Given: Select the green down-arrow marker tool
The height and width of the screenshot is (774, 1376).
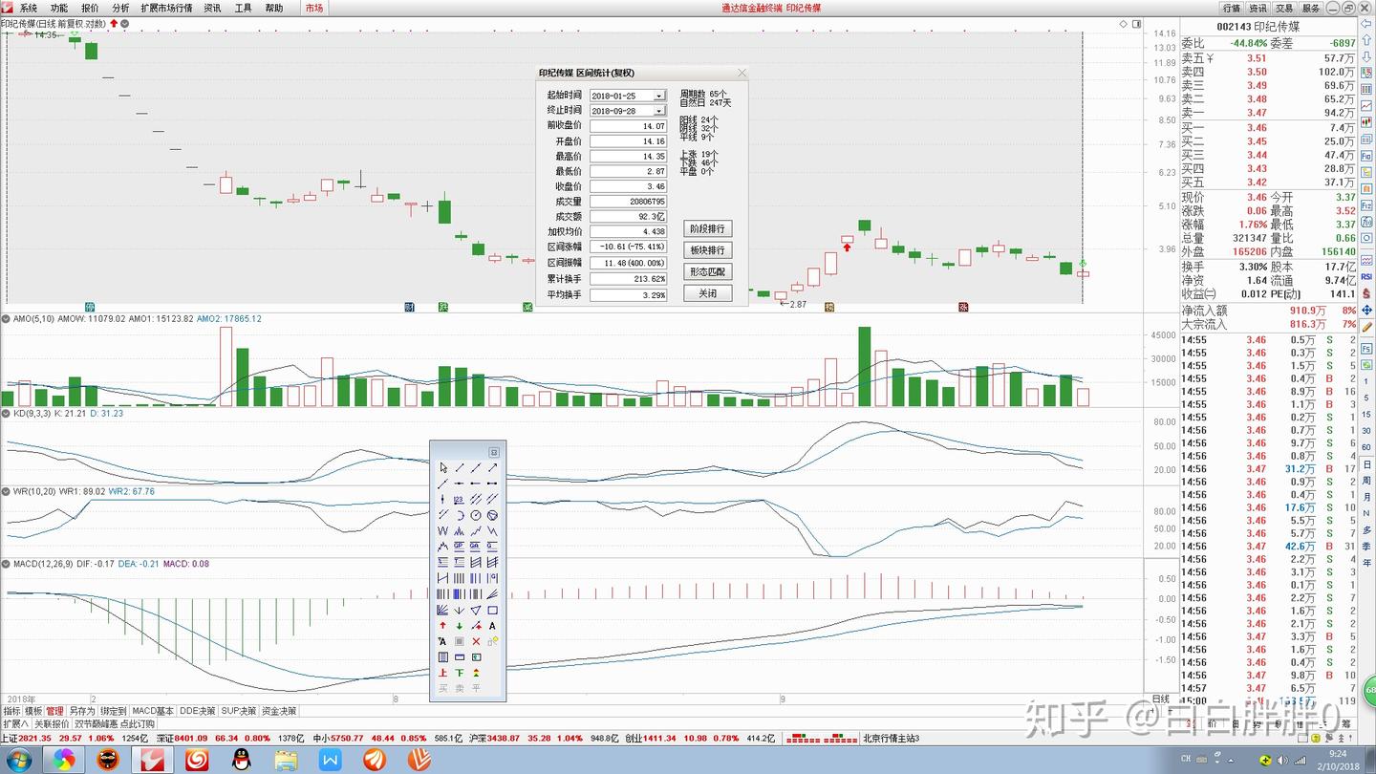Looking at the screenshot, I should click(x=460, y=626).
